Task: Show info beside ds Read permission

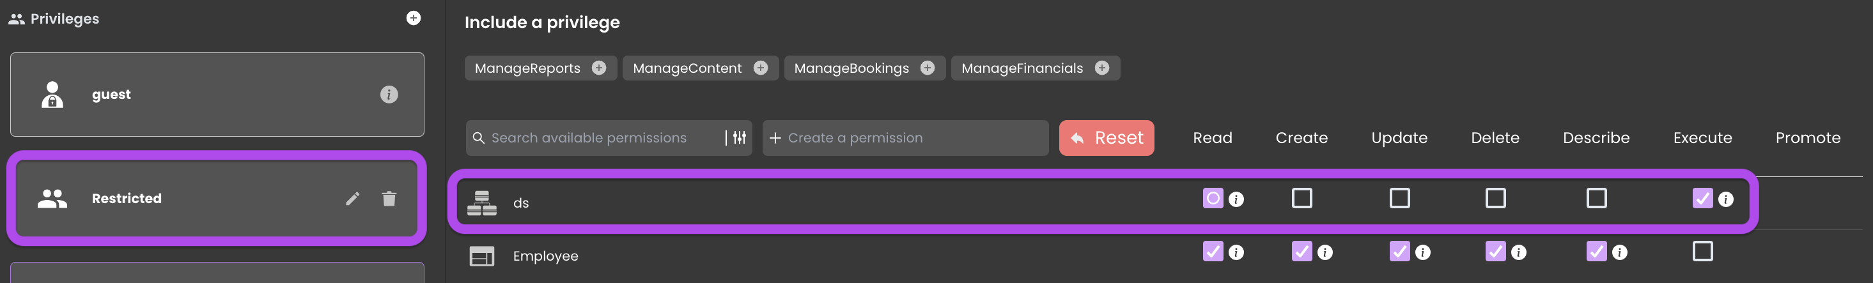Action: pos(1236,199)
